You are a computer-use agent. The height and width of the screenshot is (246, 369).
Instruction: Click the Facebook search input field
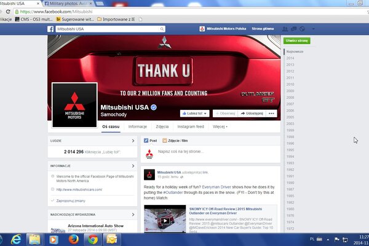pyautogui.click(x=108, y=29)
